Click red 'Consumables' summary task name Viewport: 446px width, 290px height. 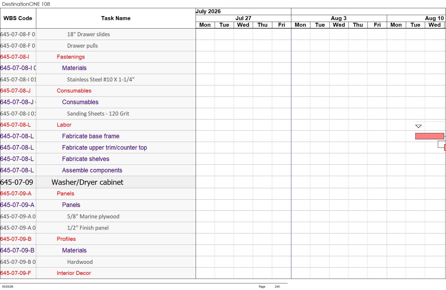point(74,91)
